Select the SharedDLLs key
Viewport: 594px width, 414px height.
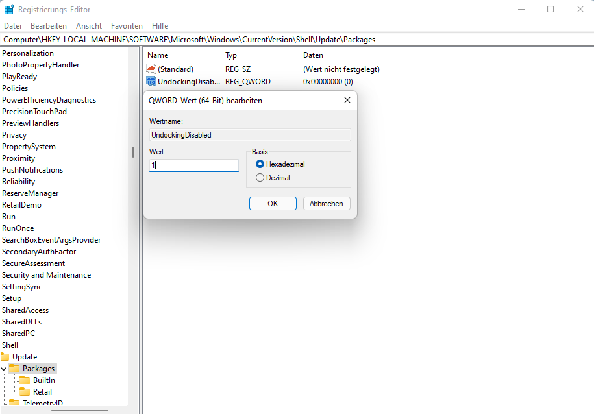click(x=21, y=322)
